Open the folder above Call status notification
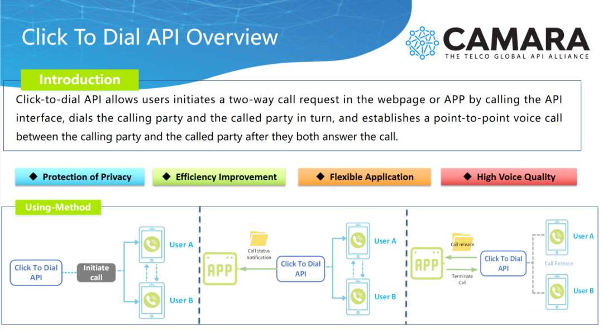 [259, 238]
